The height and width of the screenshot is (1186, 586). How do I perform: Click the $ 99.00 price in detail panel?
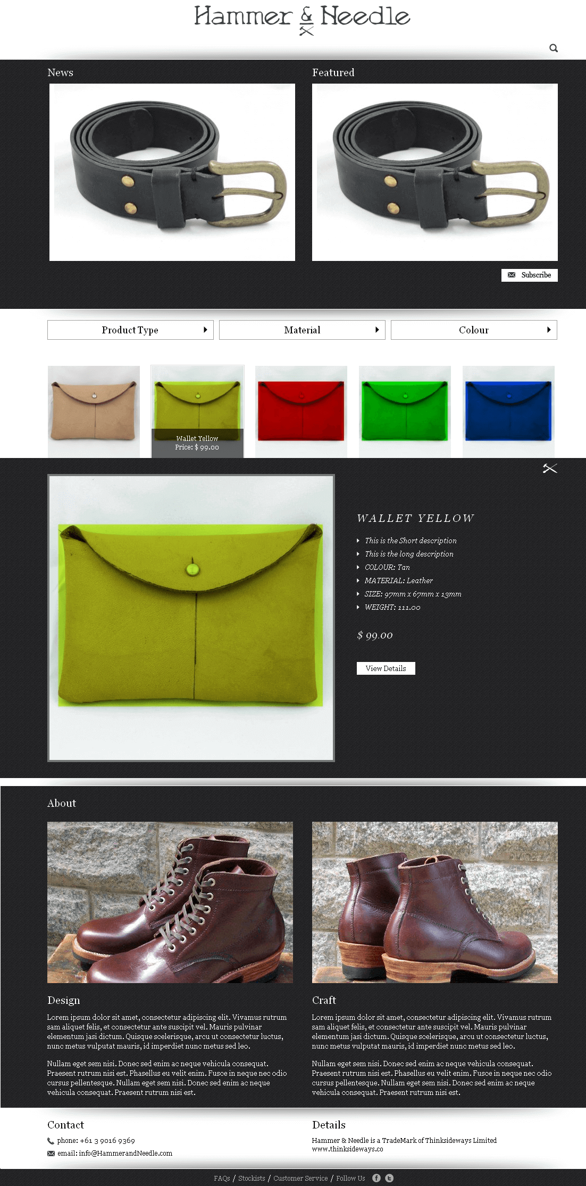375,635
